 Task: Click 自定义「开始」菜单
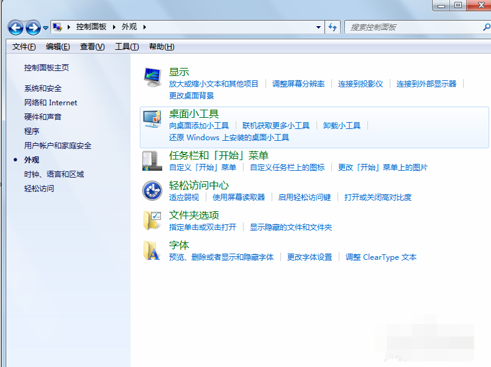coord(203,168)
